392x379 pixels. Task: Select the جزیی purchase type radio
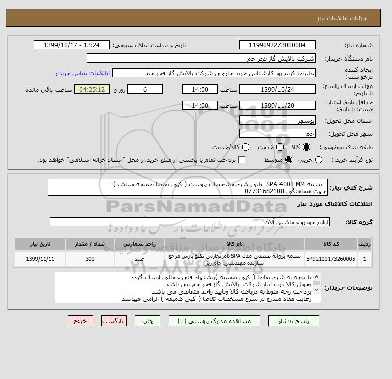tap(319, 160)
